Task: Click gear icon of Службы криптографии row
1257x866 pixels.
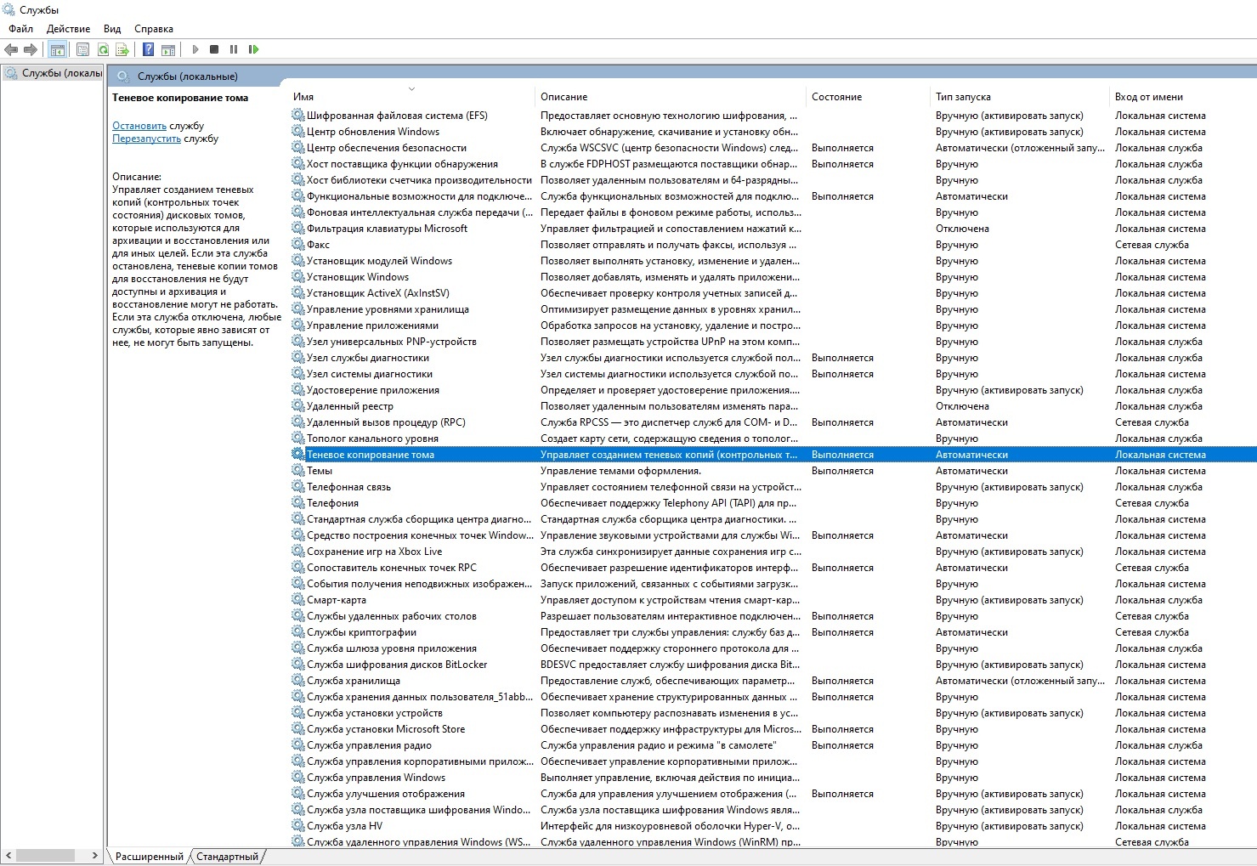Action: click(x=297, y=631)
